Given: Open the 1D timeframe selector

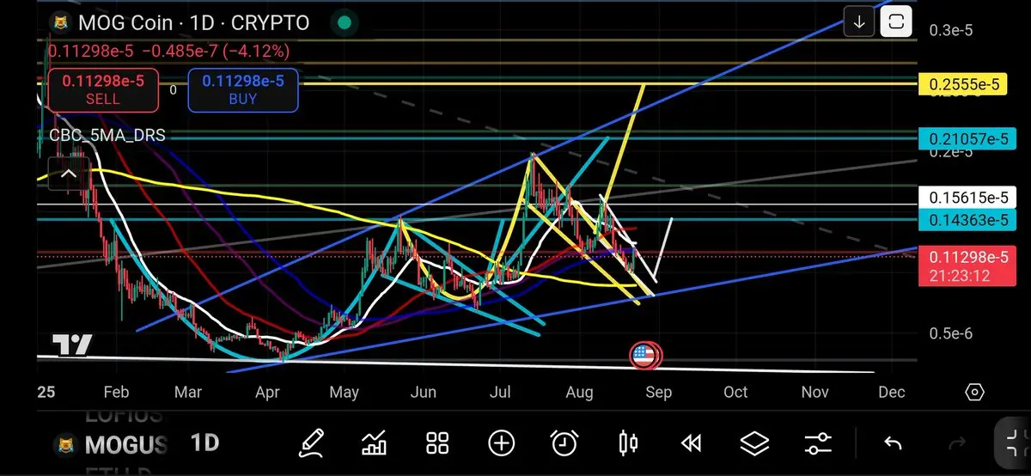Looking at the screenshot, I should coord(204,443).
